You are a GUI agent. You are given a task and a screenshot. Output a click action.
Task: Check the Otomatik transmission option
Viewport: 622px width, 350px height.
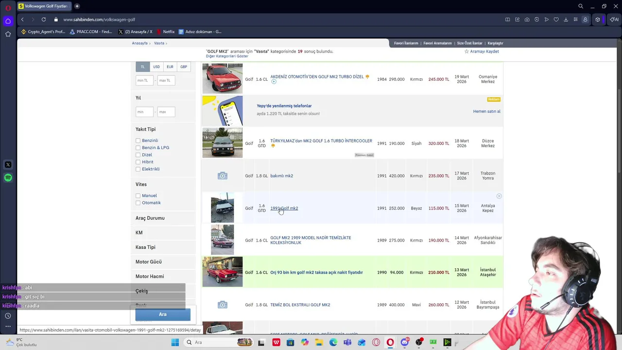point(138,203)
